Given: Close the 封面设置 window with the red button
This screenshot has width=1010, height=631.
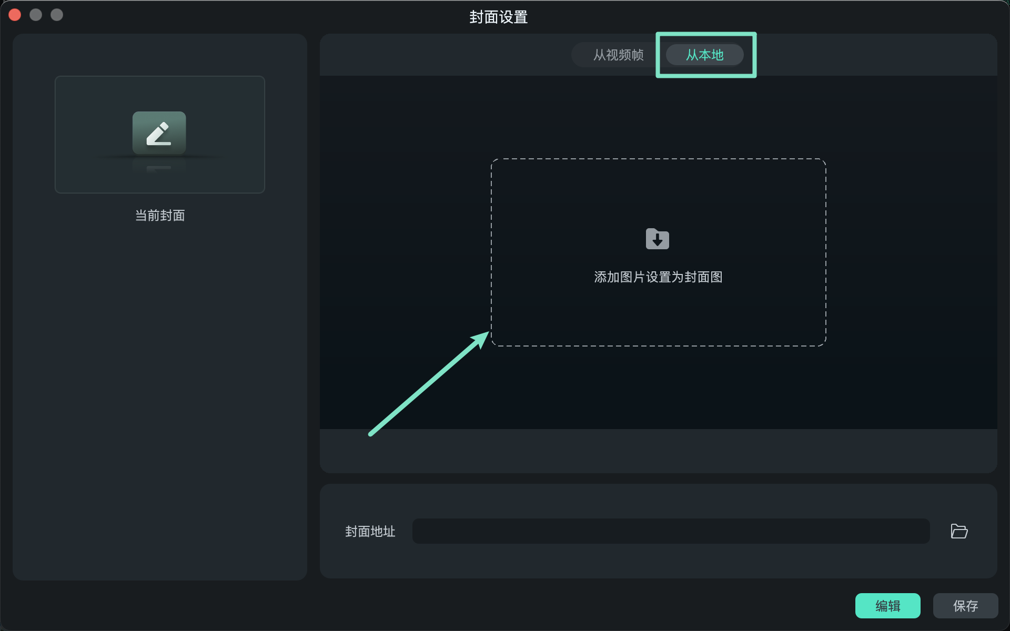Looking at the screenshot, I should point(15,15).
